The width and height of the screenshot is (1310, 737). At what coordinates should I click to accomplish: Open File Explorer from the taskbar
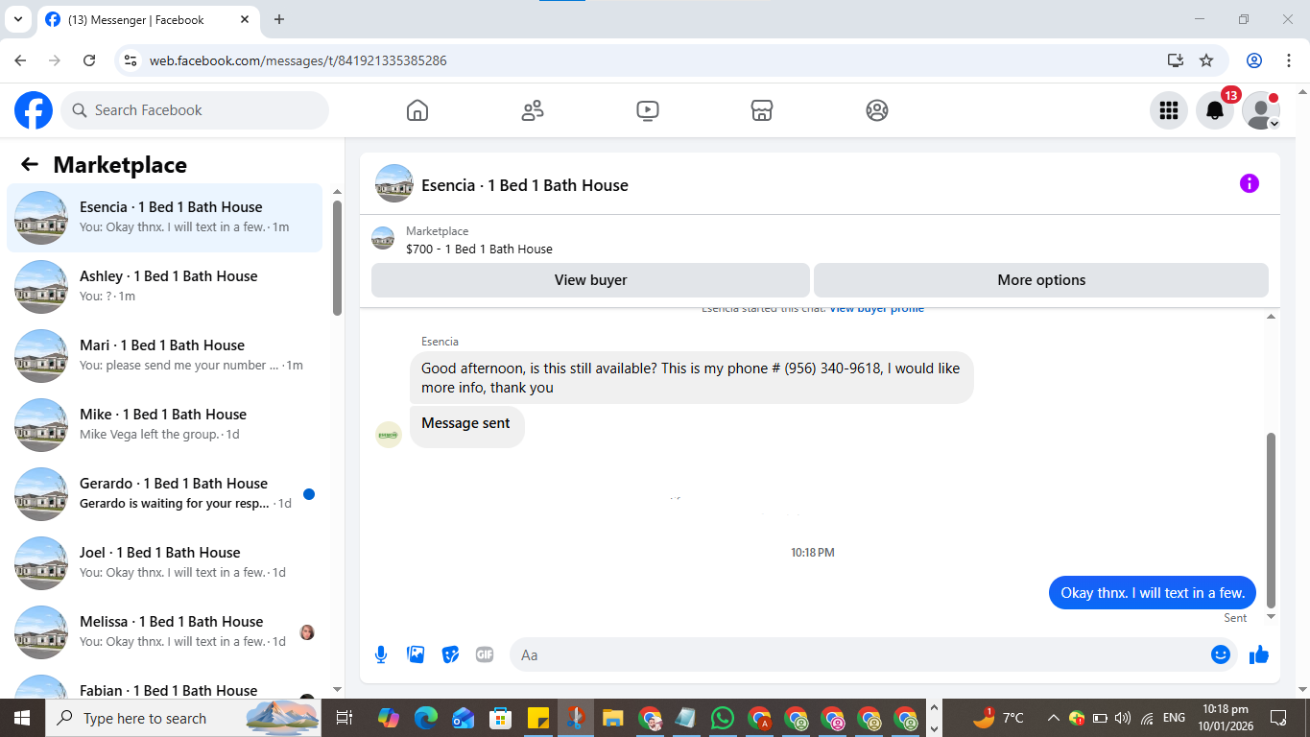pos(612,718)
